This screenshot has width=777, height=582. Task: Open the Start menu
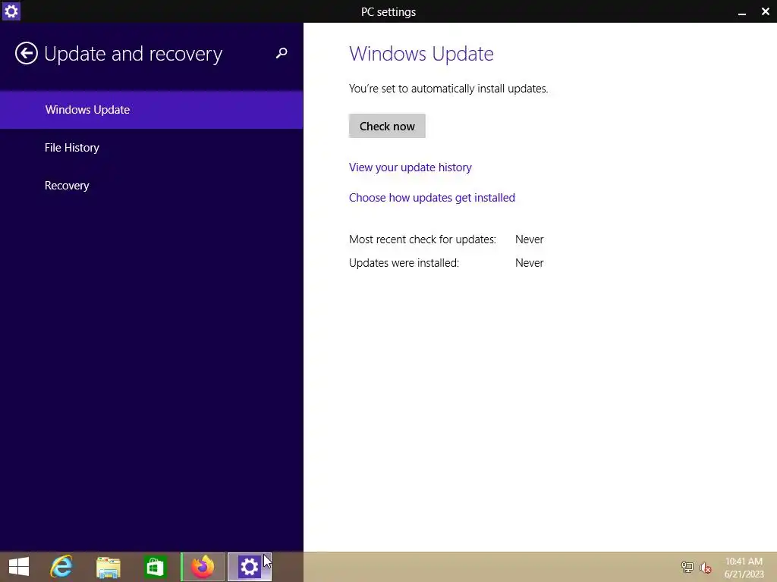[19, 567]
